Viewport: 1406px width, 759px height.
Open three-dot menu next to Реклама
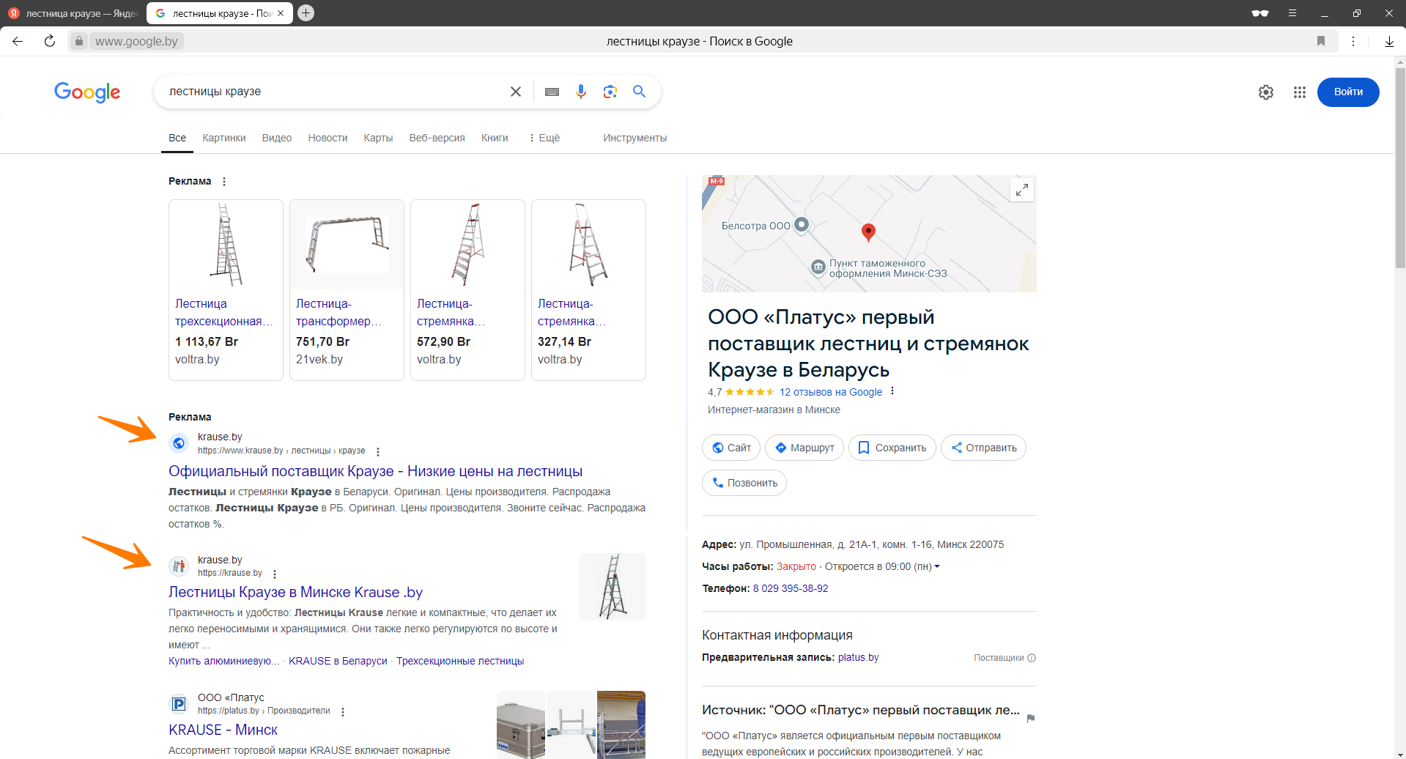[224, 182]
